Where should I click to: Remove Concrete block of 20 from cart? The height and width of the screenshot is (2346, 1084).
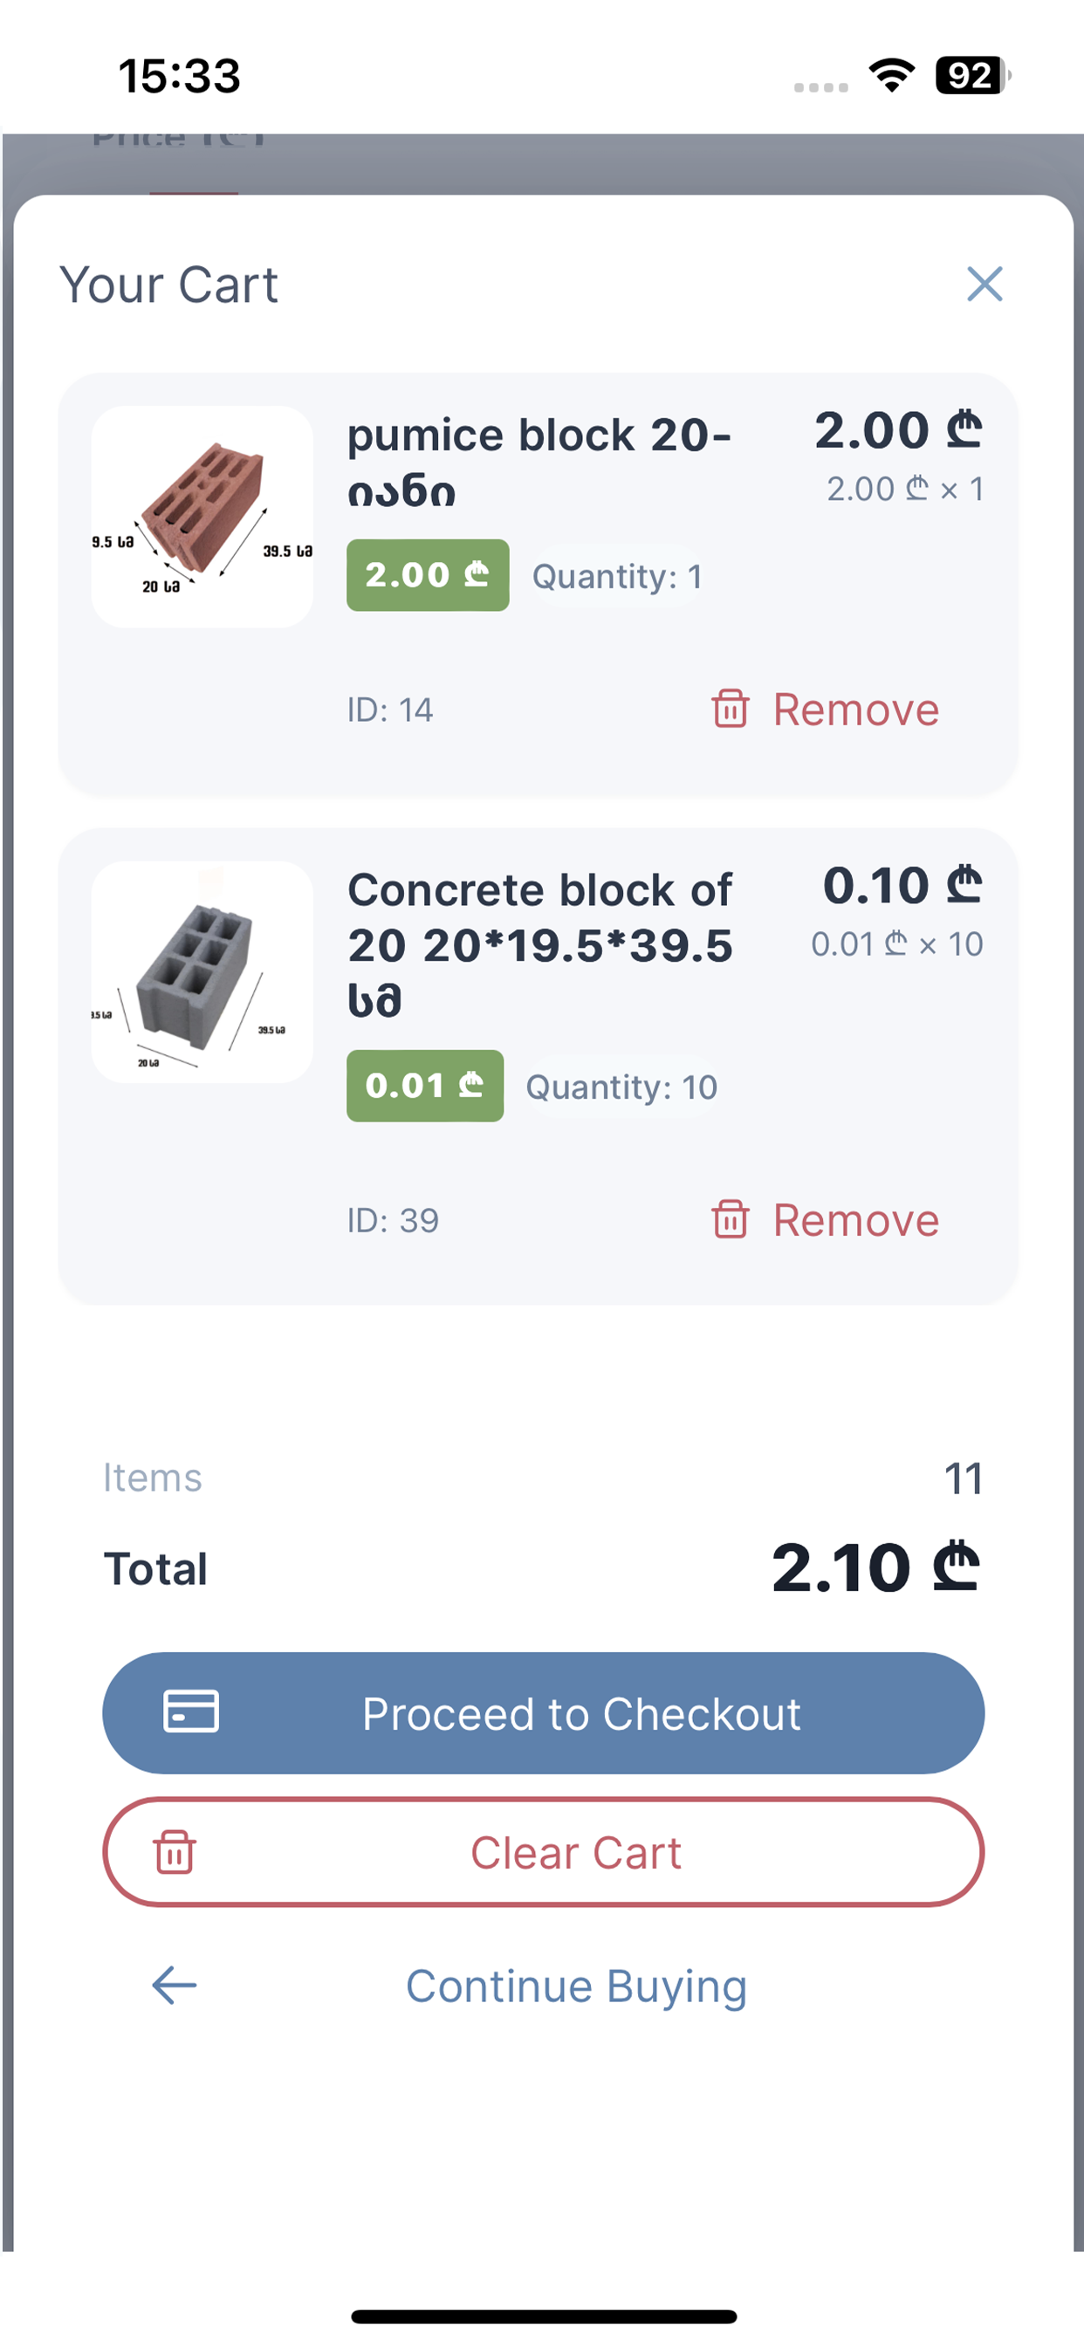pos(825,1219)
